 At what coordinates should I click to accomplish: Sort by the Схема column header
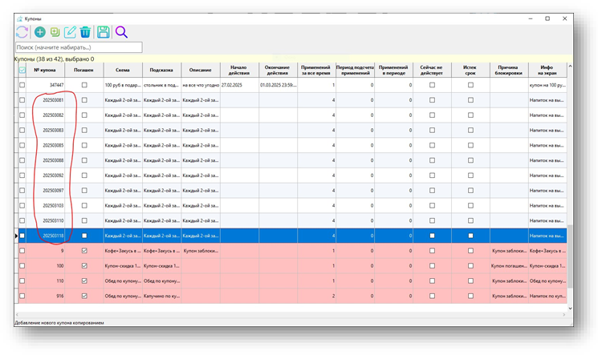click(x=122, y=70)
